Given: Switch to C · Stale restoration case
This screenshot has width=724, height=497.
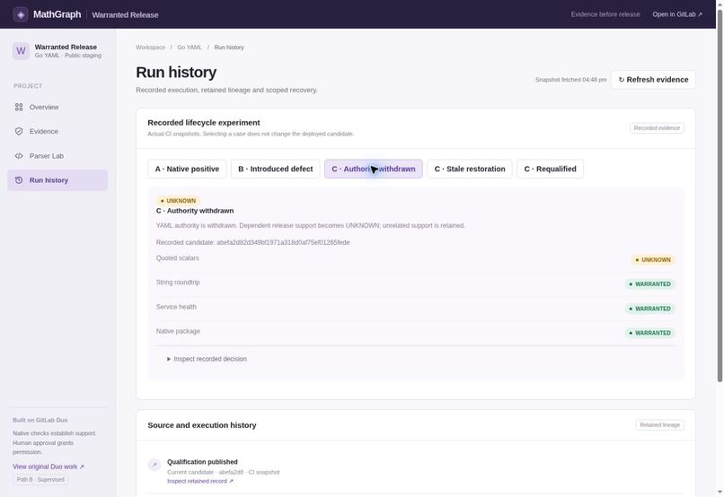Looking at the screenshot, I should click(x=470, y=169).
